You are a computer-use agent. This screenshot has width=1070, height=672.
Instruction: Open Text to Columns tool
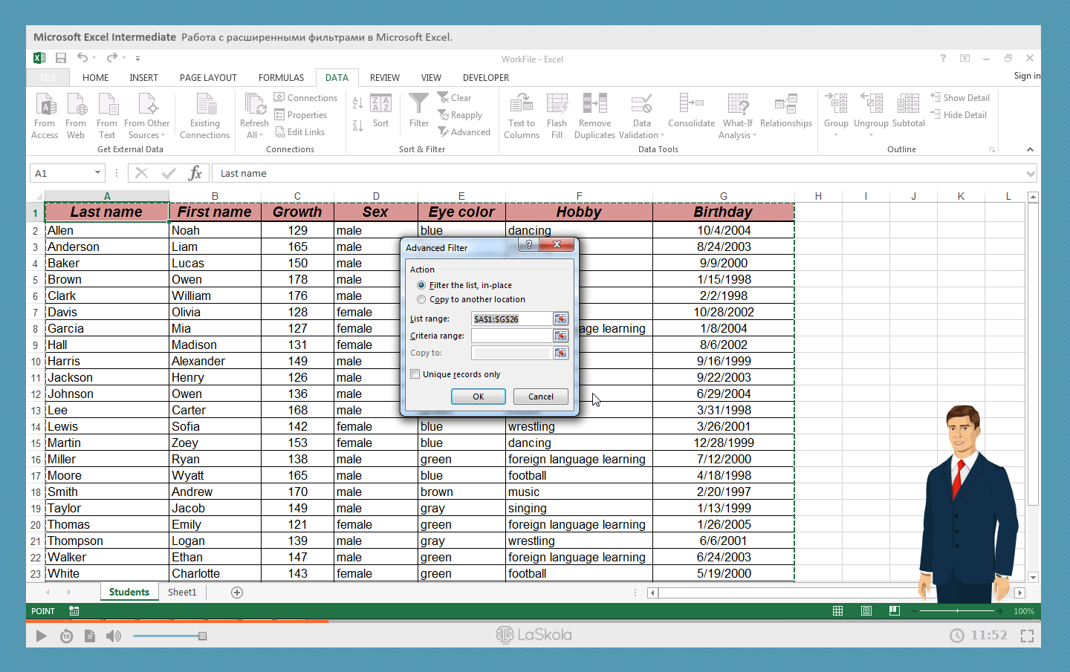point(522,105)
